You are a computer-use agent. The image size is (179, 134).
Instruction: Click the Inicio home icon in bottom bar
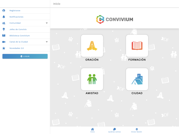93,129
